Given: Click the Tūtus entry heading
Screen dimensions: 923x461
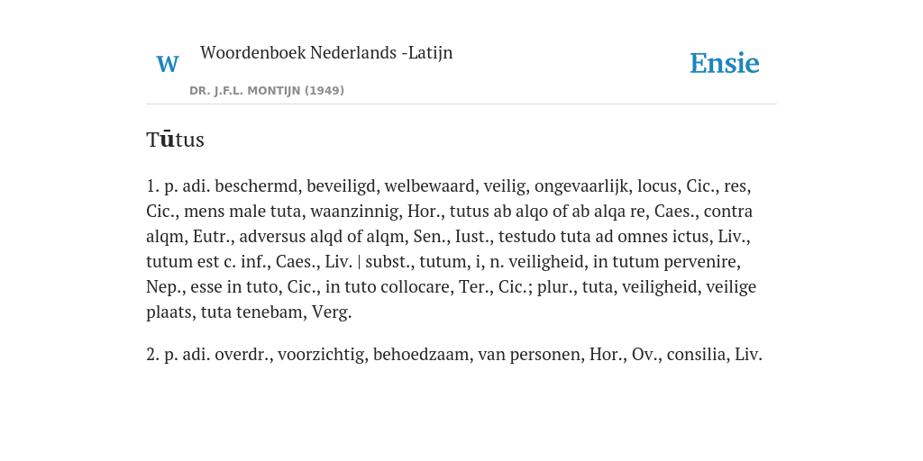Looking at the screenshot, I should pyautogui.click(x=176, y=140).
